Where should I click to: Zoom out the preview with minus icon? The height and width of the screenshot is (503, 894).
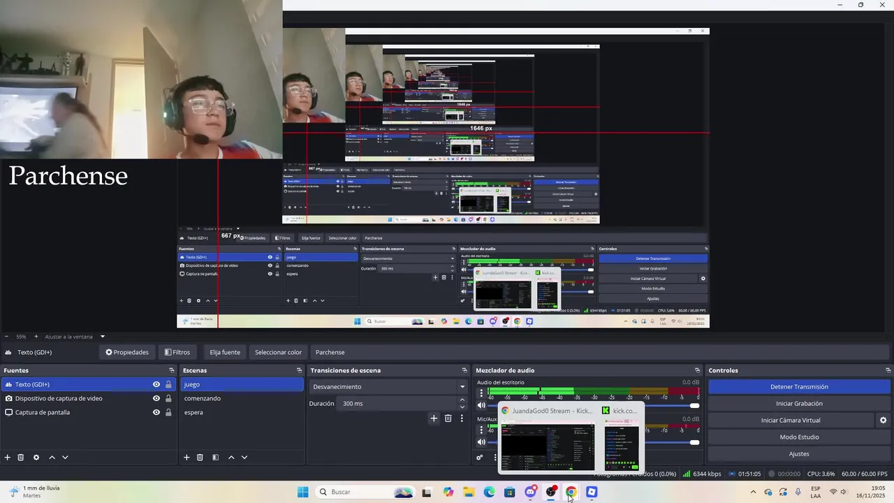[x=6, y=337]
